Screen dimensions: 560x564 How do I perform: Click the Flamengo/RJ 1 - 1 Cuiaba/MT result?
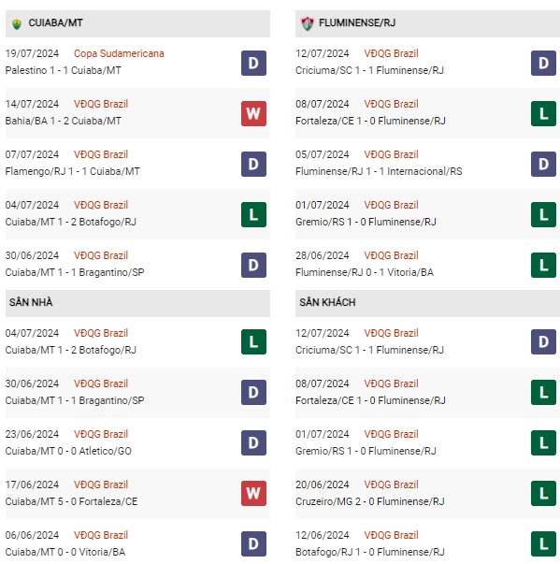click(73, 171)
